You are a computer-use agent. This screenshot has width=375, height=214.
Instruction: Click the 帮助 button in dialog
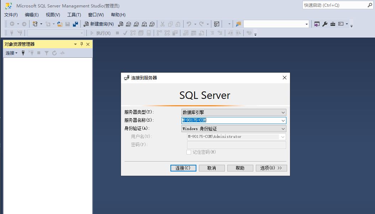click(x=240, y=168)
